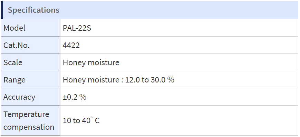Click the Honey moisture scale value

coord(91,62)
